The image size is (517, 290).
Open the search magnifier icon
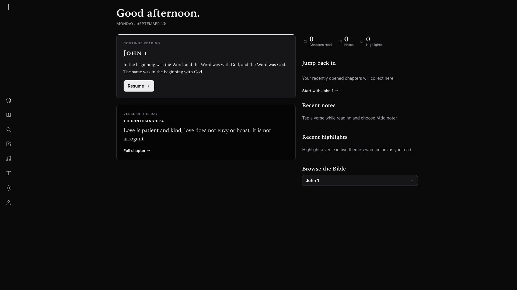[9, 129]
